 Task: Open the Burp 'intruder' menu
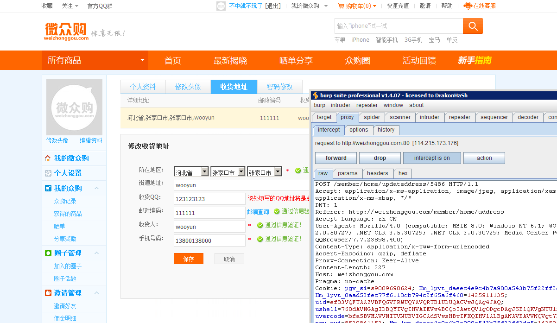(341, 105)
